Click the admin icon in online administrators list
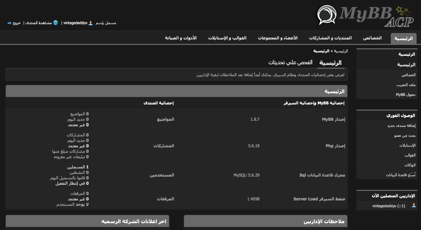The height and width of the screenshot is (230, 421). 414,206
